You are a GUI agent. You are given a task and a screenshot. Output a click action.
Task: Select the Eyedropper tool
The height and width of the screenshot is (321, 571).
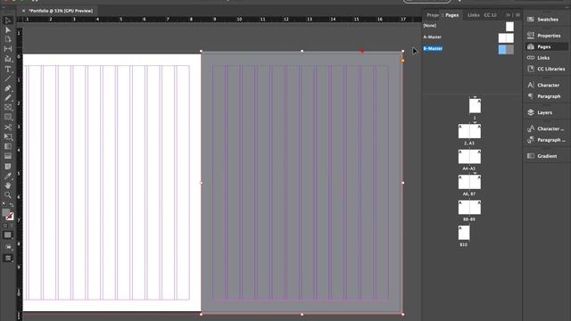pos(8,176)
